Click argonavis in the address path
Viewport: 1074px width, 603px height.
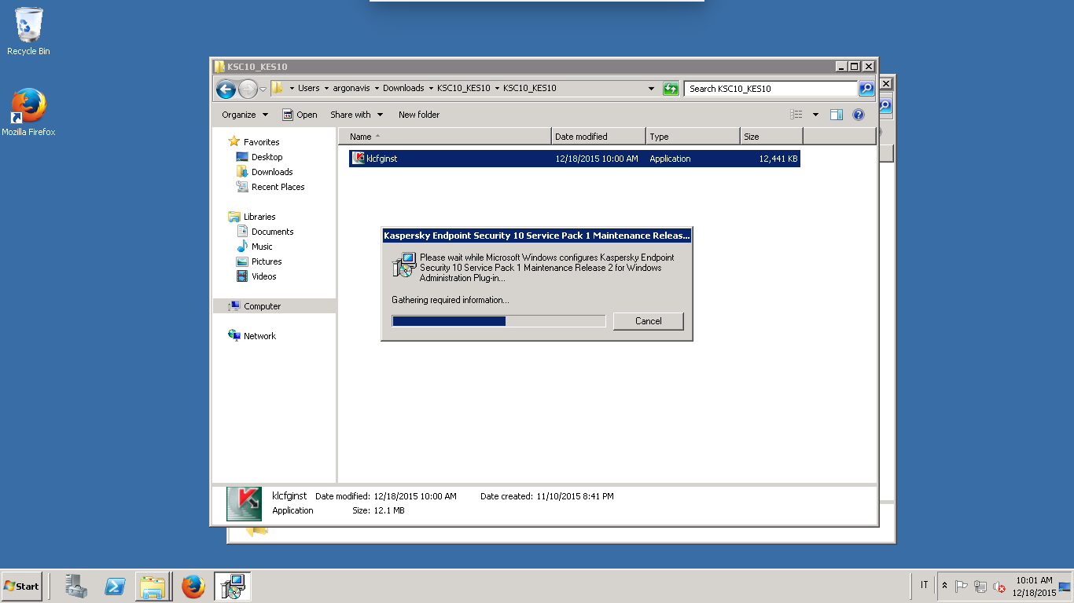[351, 88]
